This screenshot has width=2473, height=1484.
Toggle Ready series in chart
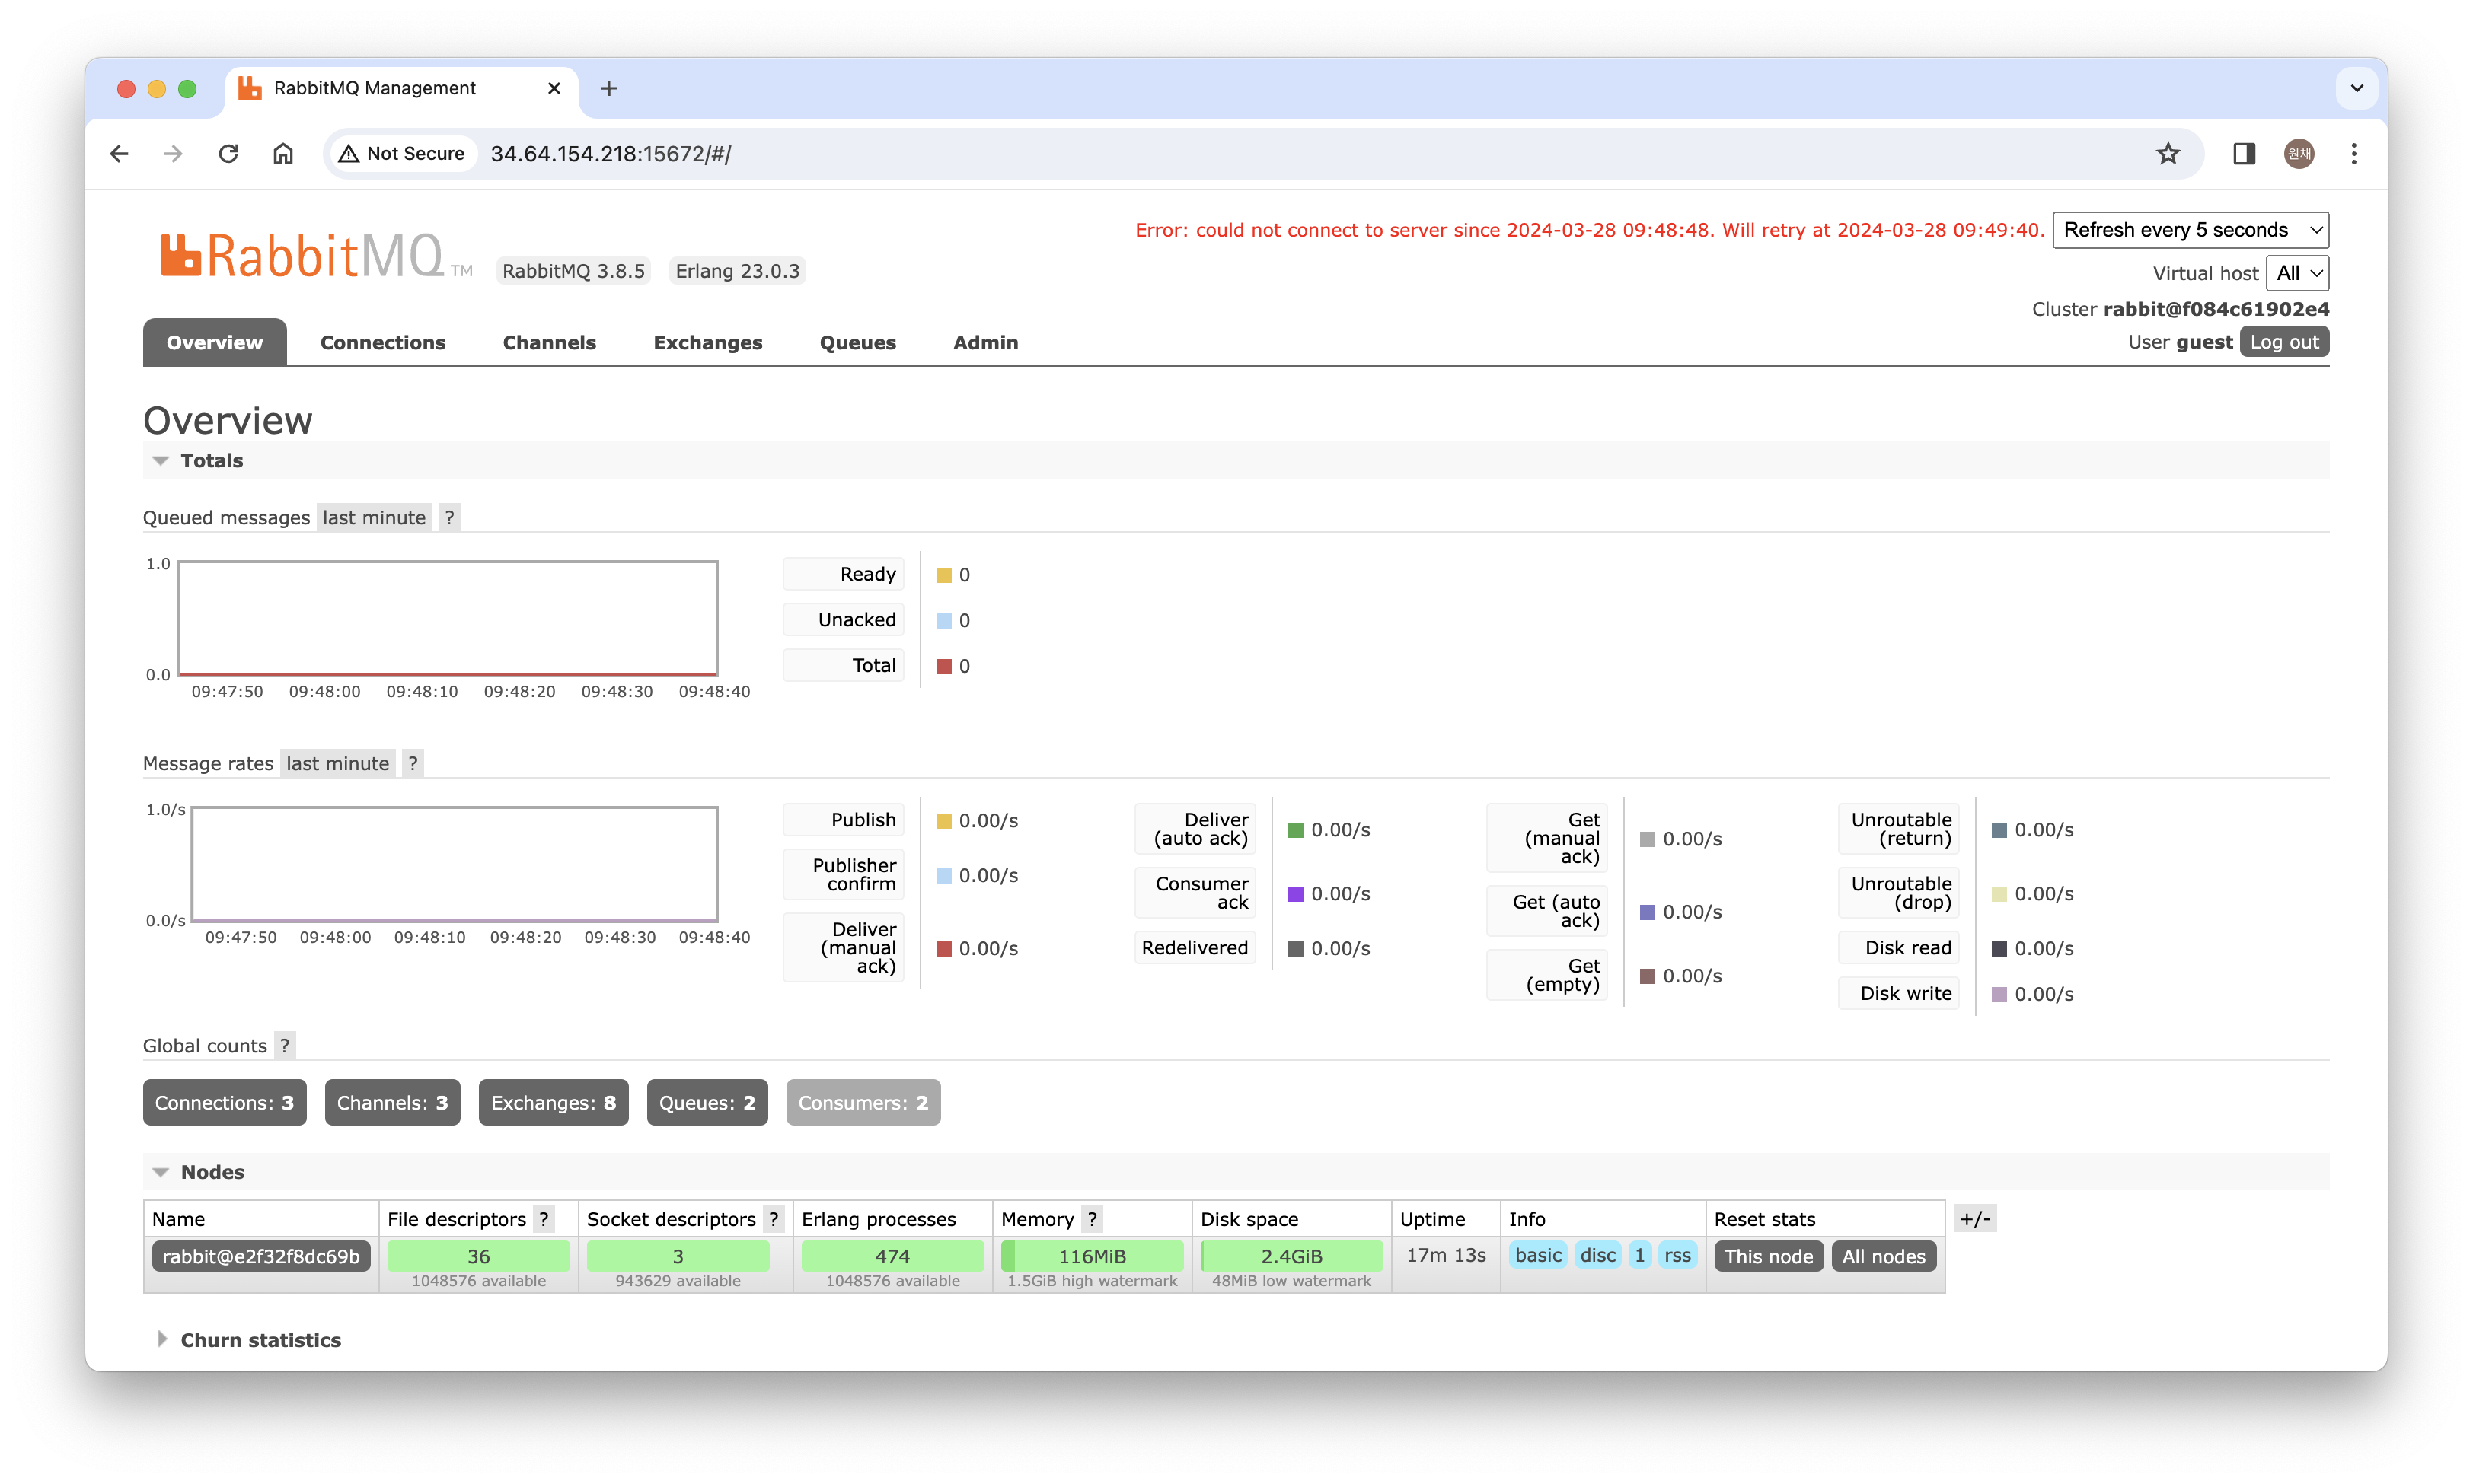click(x=844, y=574)
